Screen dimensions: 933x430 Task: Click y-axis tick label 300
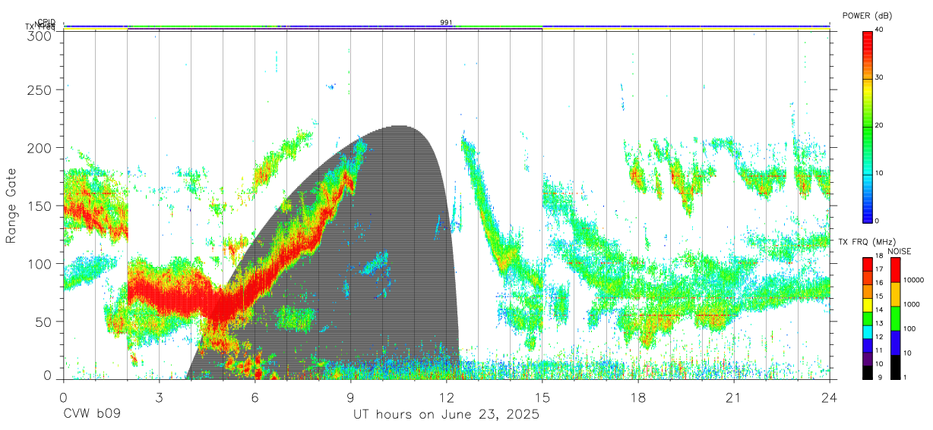click(40, 35)
